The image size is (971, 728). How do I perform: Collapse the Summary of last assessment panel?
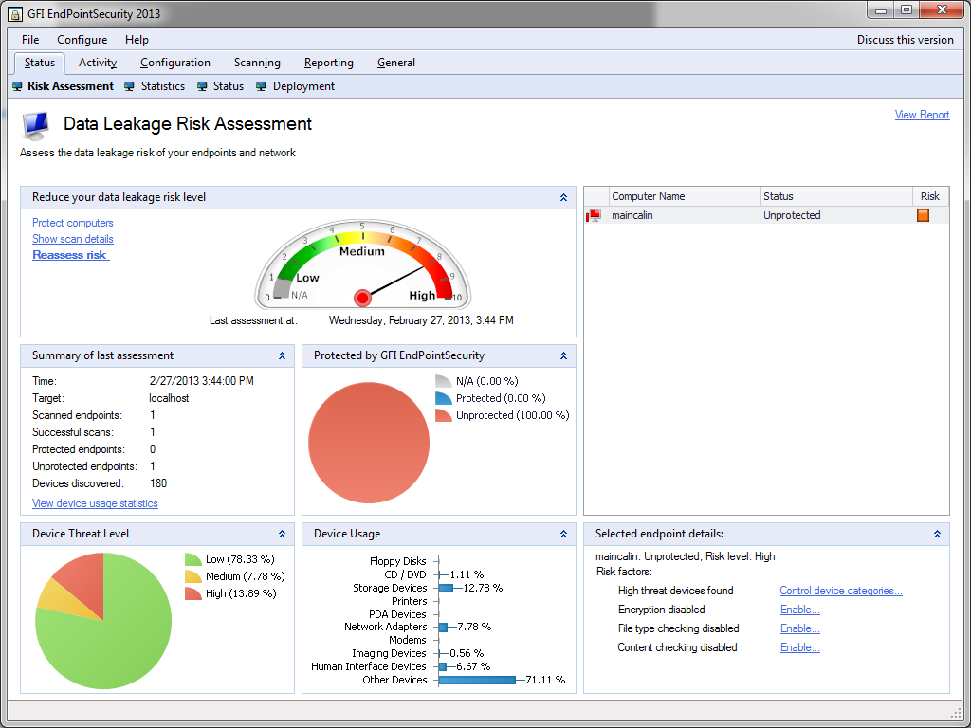pyautogui.click(x=282, y=356)
